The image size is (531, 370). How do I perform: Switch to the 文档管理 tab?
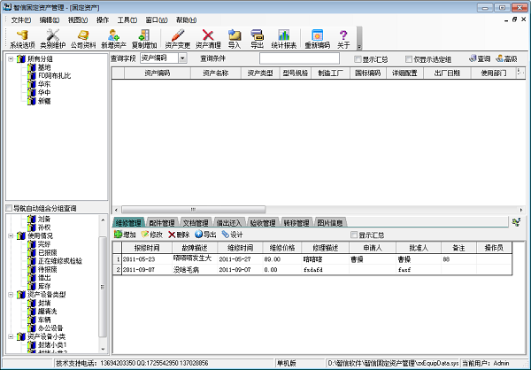(x=196, y=222)
